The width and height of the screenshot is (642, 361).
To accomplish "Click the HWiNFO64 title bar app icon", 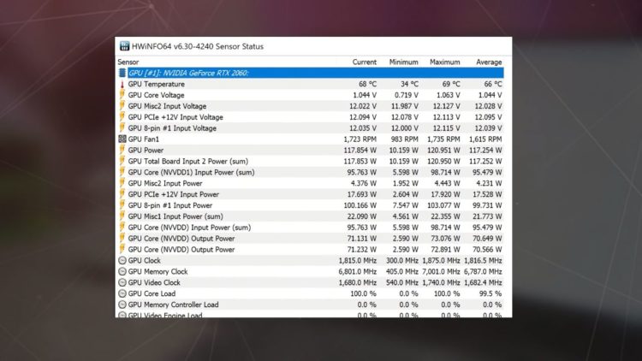I will pyautogui.click(x=124, y=46).
